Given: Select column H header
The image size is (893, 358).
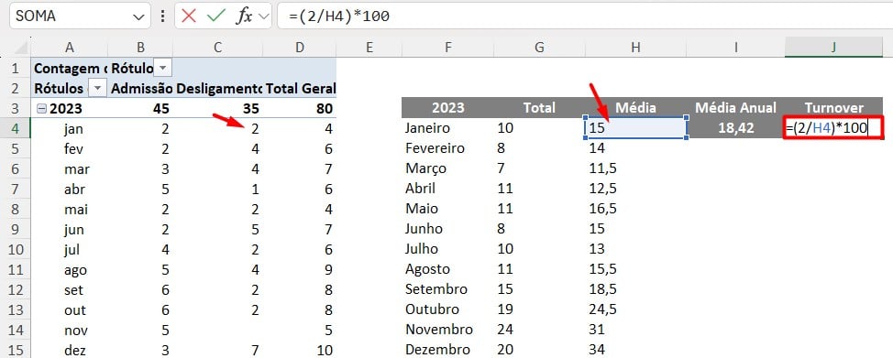Looking at the screenshot, I should [x=635, y=48].
